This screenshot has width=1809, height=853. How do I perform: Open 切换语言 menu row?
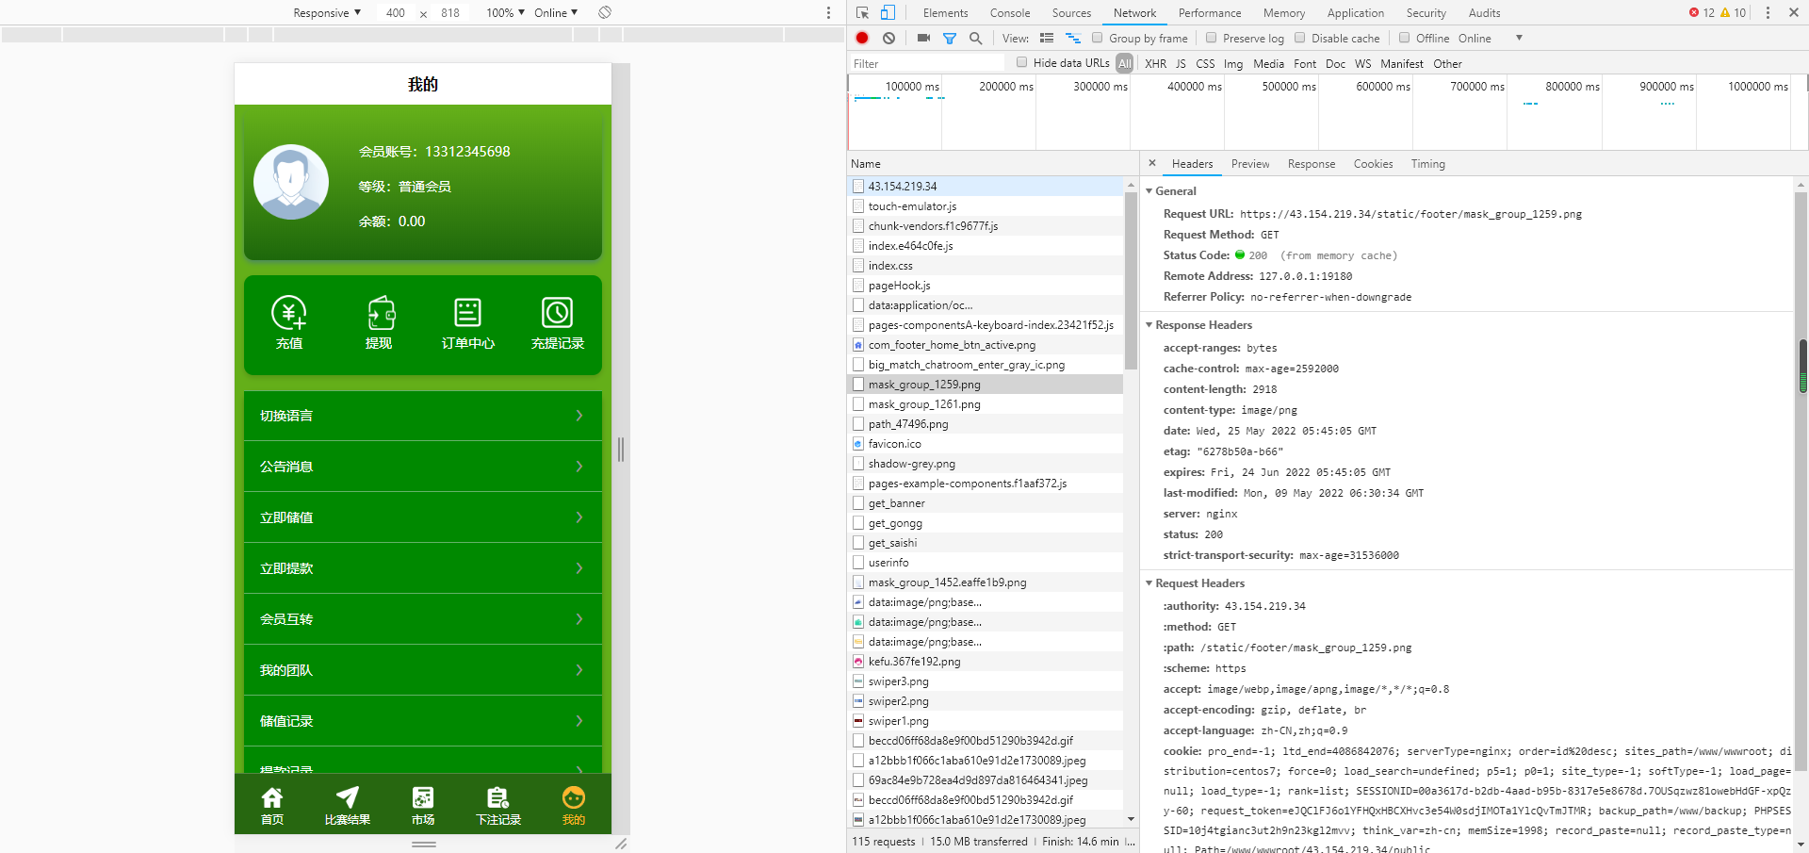[423, 416]
